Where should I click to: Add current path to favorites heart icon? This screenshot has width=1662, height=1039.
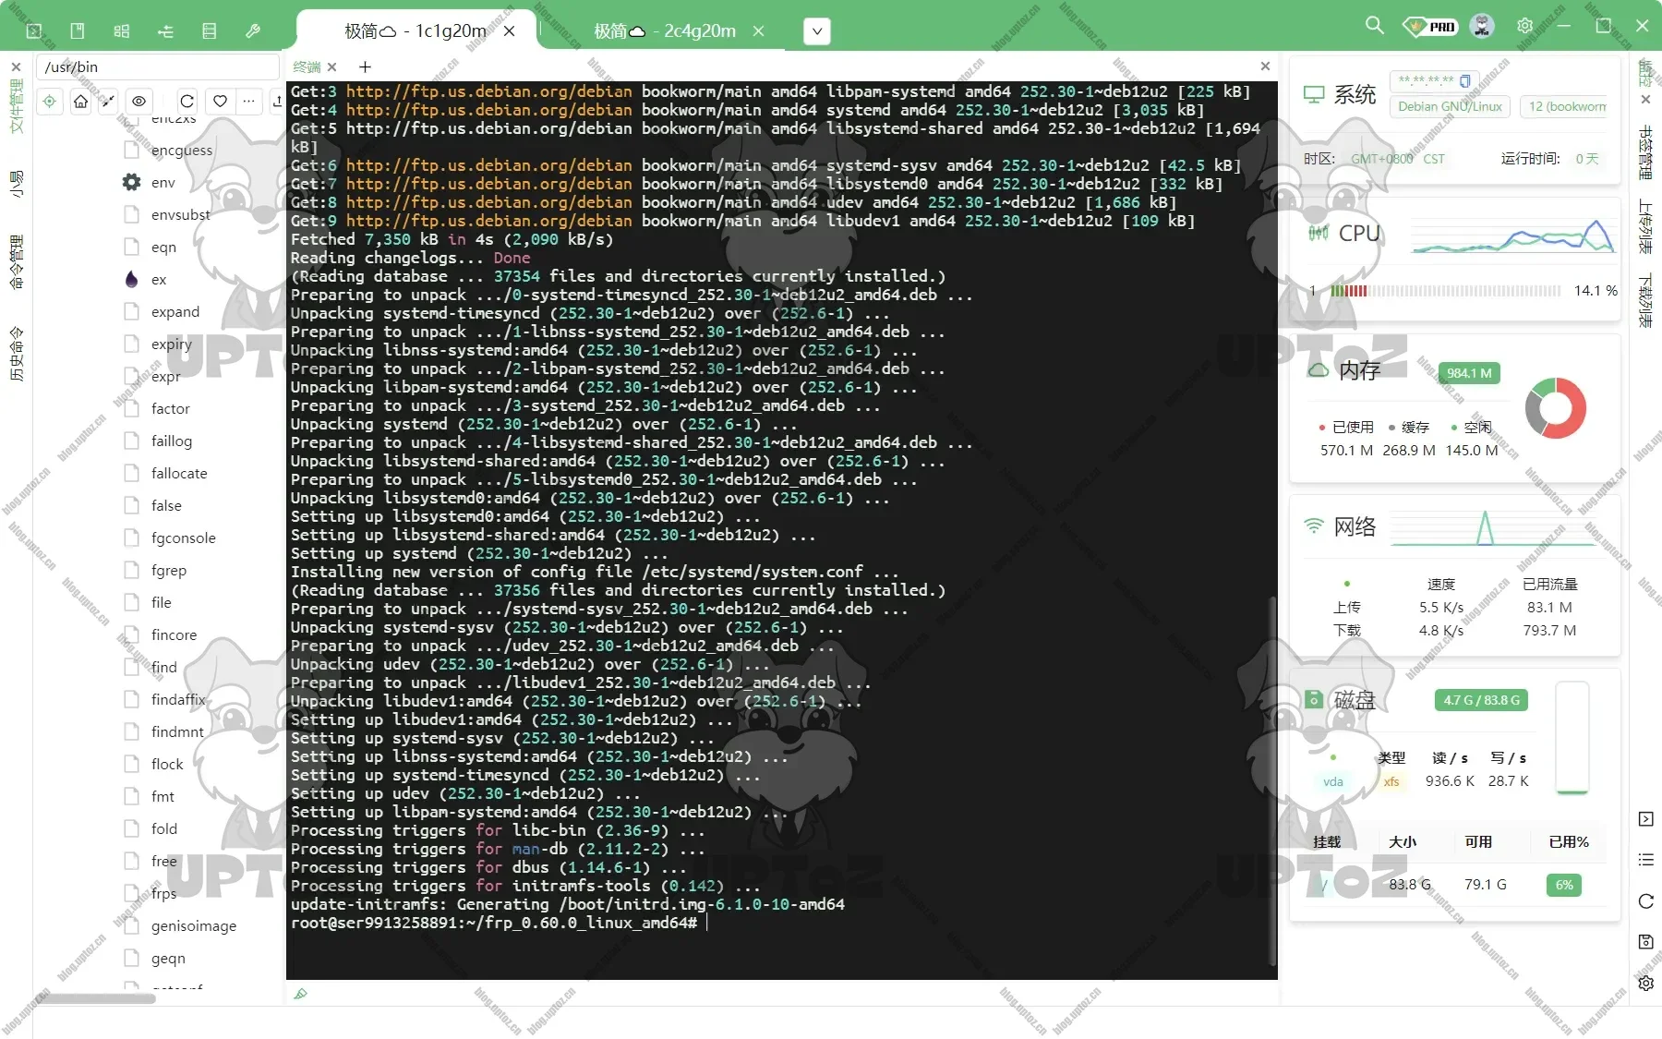tap(220, 101)
